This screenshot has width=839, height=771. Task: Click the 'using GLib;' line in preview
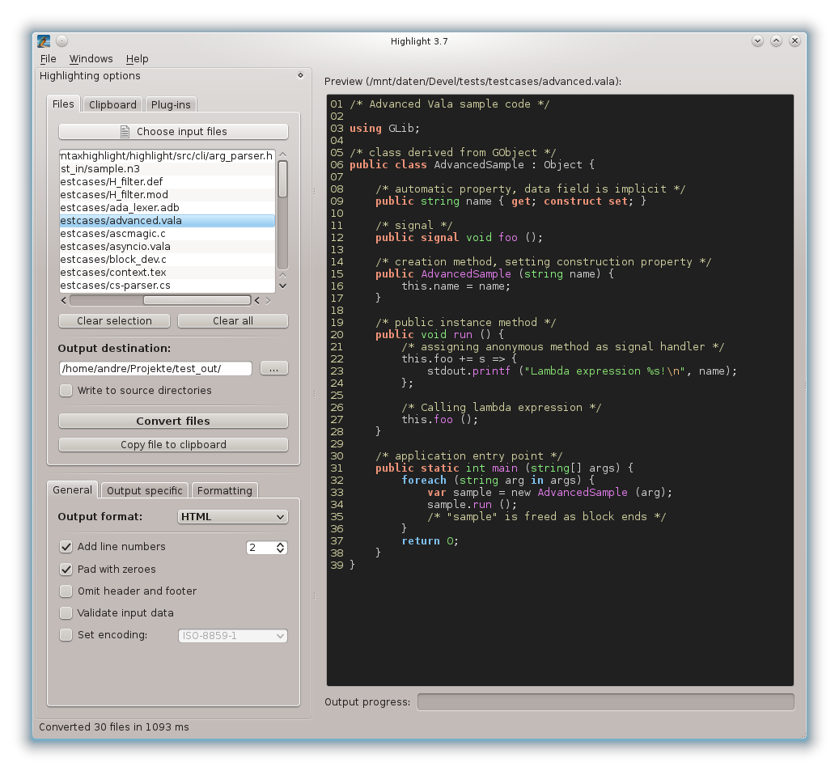[x=385, y=129]
